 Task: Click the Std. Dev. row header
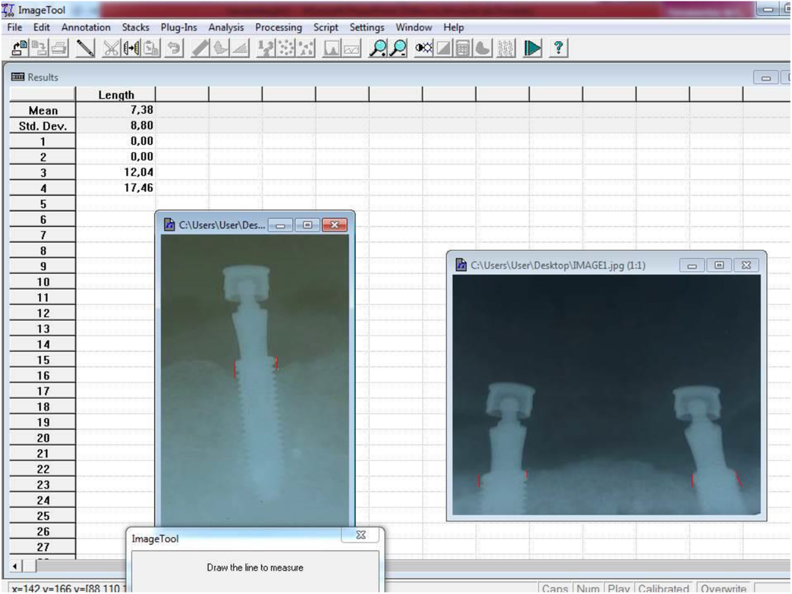click(43, 126)
